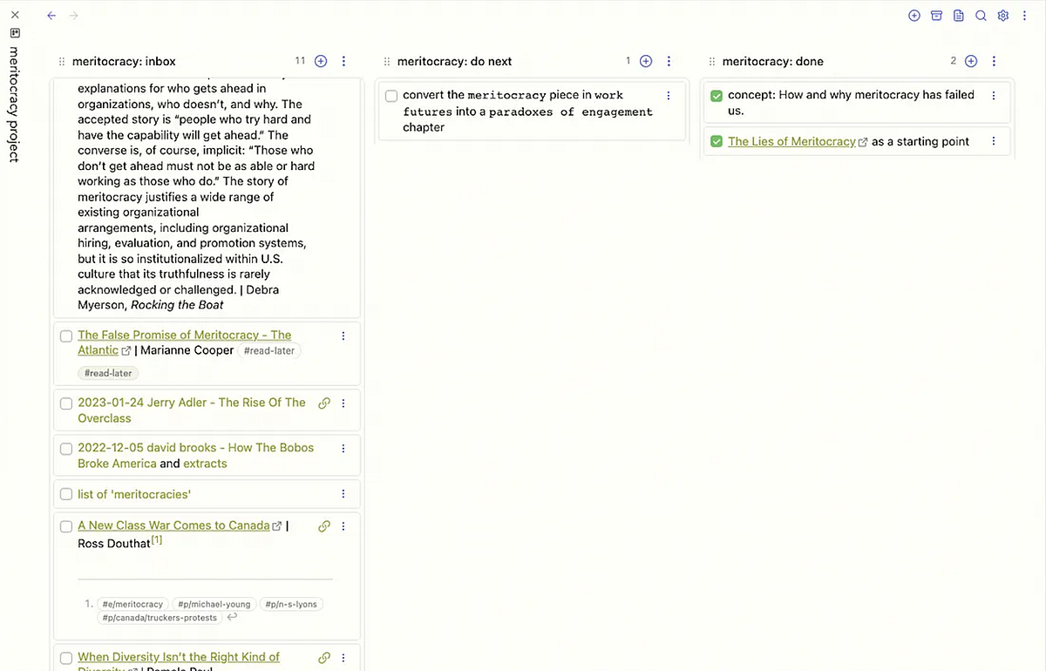Open menu for When Diversity Isn't card
Screen dimensions: 1046x671
[x=343, y=658]
